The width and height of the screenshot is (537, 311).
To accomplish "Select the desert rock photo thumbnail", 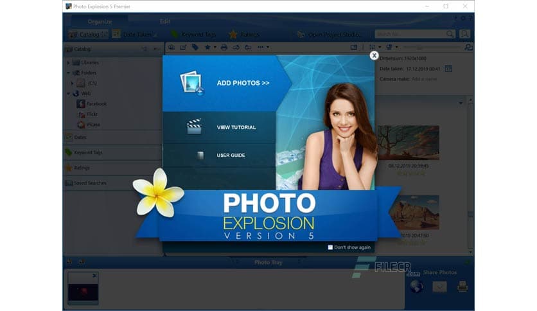I will point(414,212).
